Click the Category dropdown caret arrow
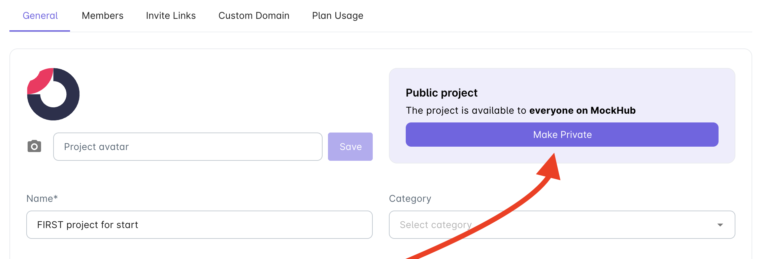 720,225
